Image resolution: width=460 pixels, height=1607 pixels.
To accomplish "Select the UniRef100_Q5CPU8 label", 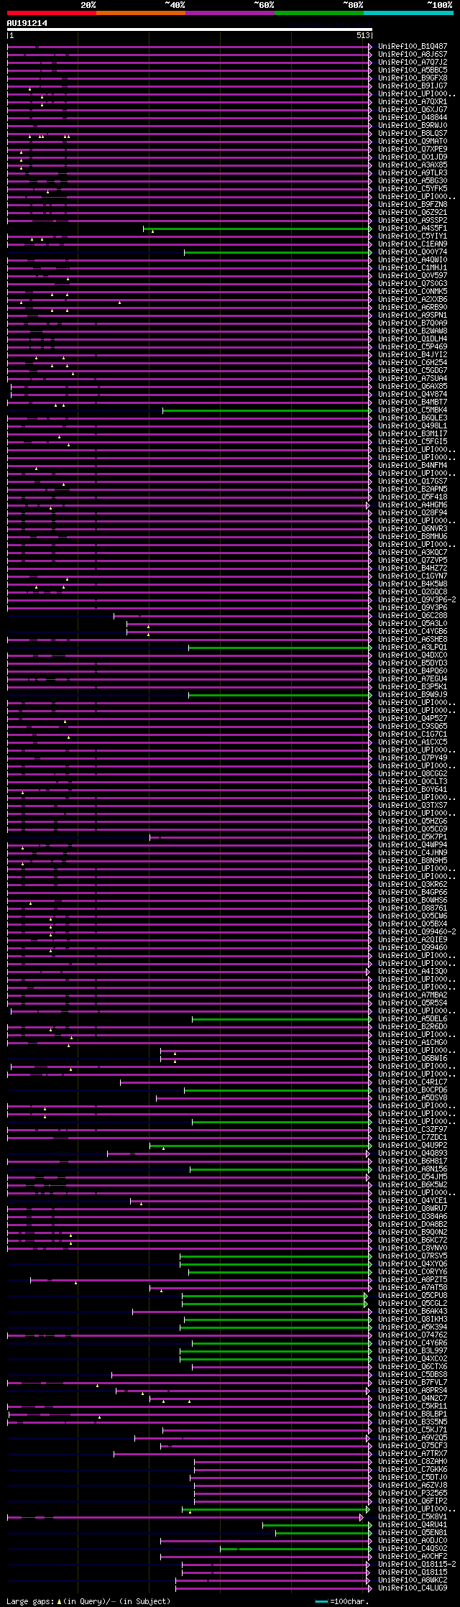I will tap(413, 1295).
